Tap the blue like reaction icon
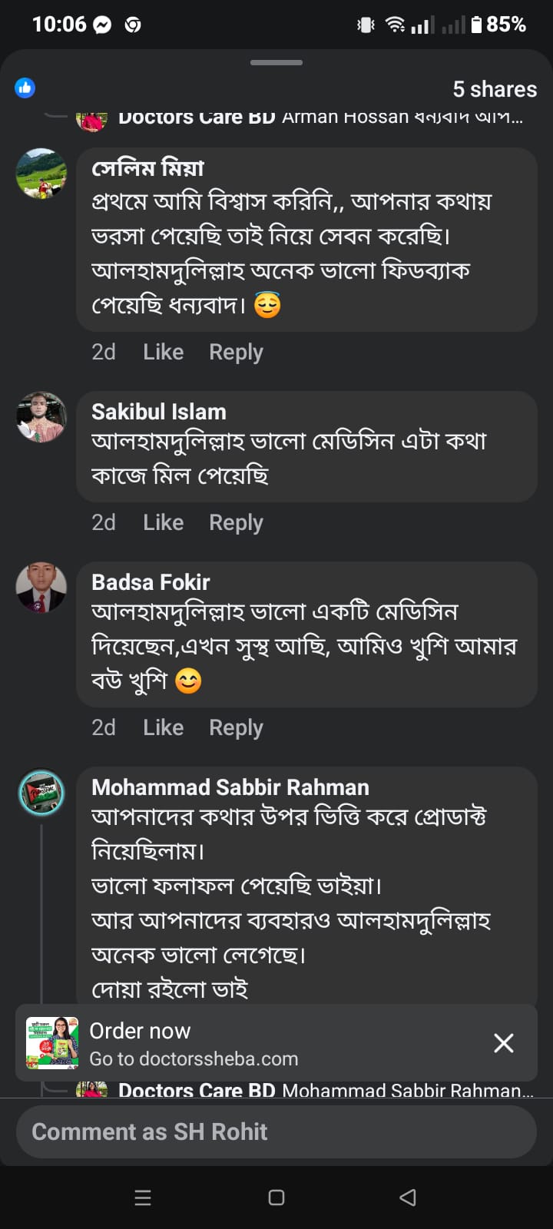 point(25,88)
